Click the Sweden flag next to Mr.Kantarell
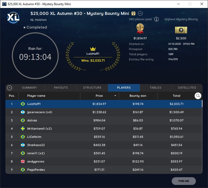 coord(23,129)
